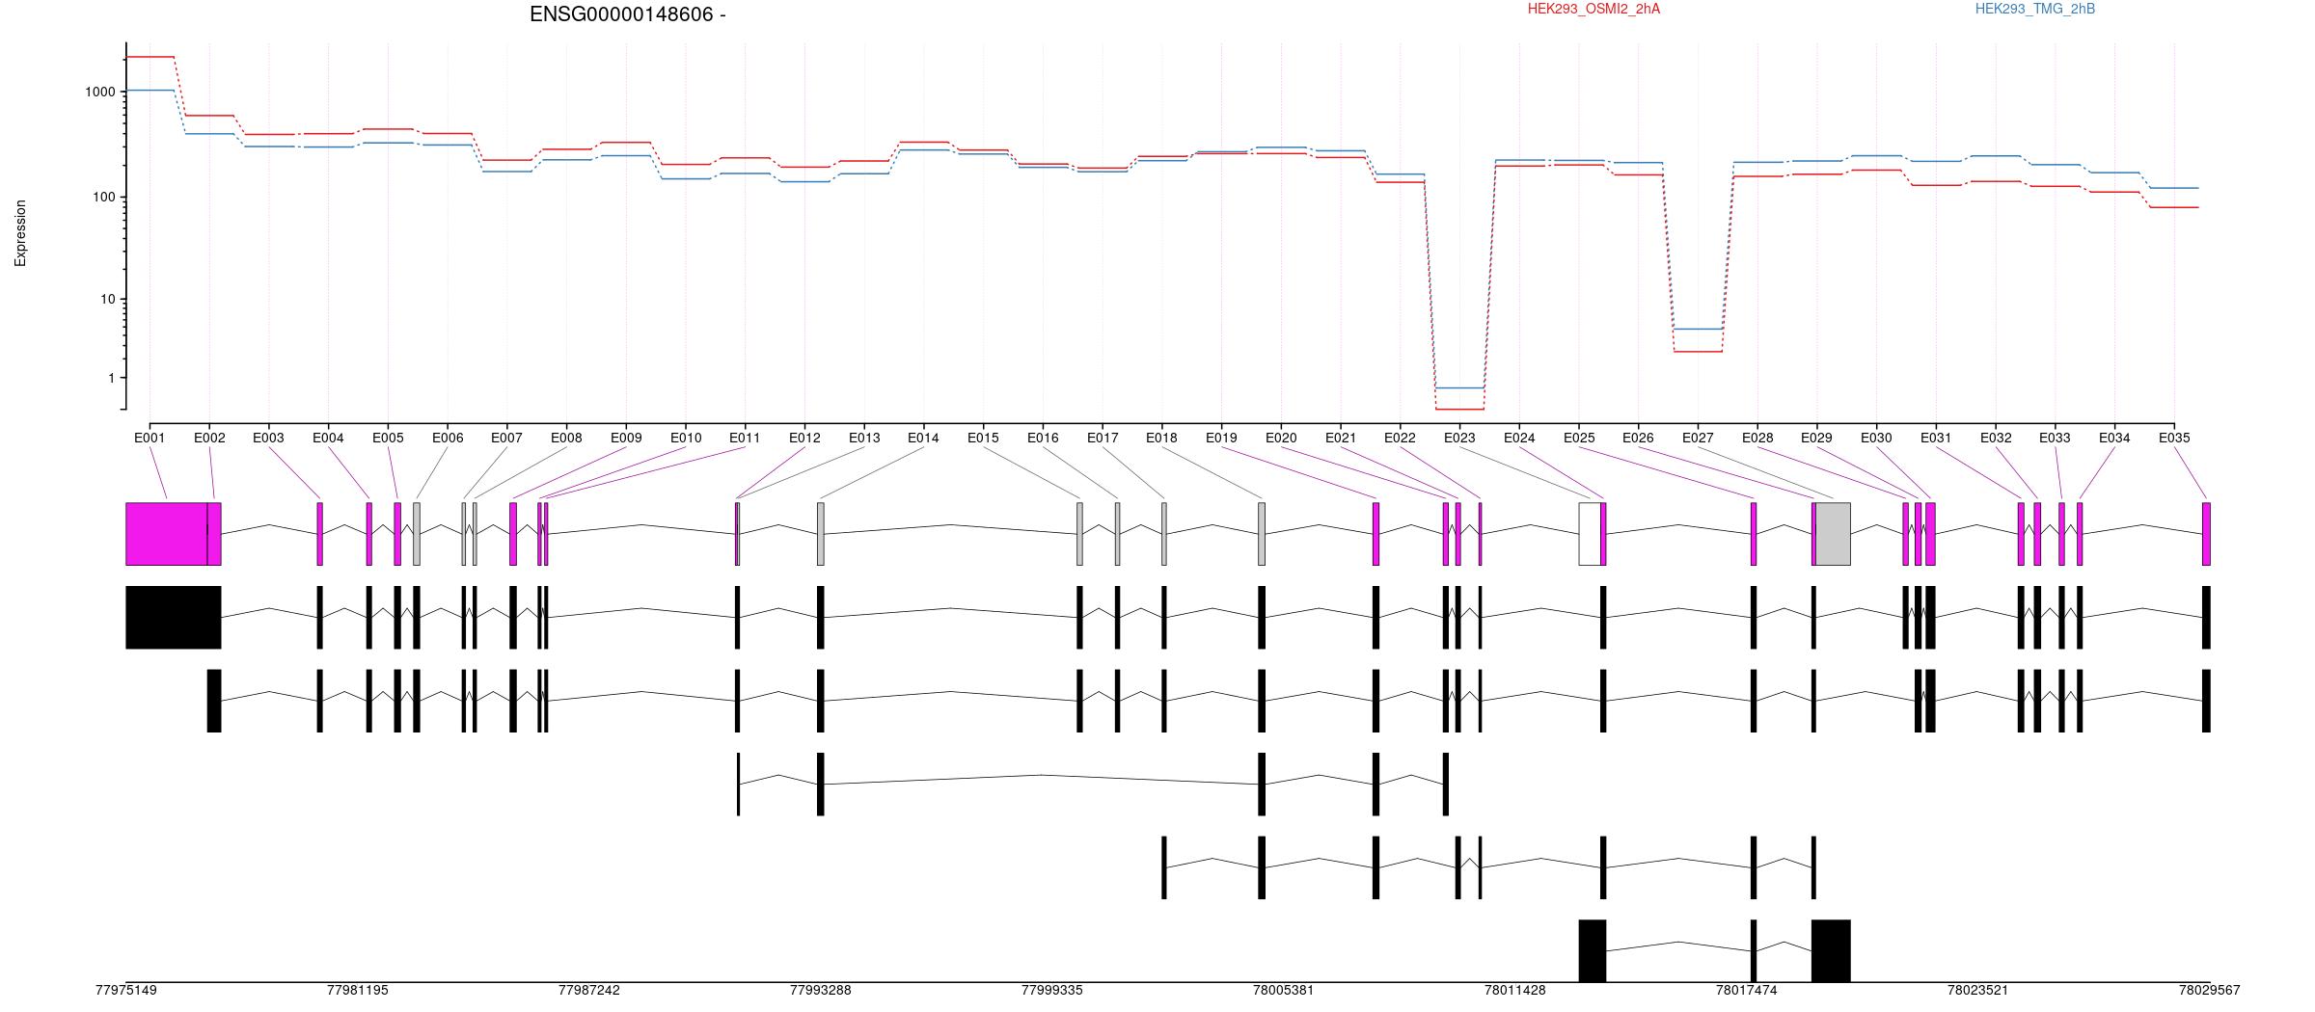Click exon label E032

pos(1996,438)
